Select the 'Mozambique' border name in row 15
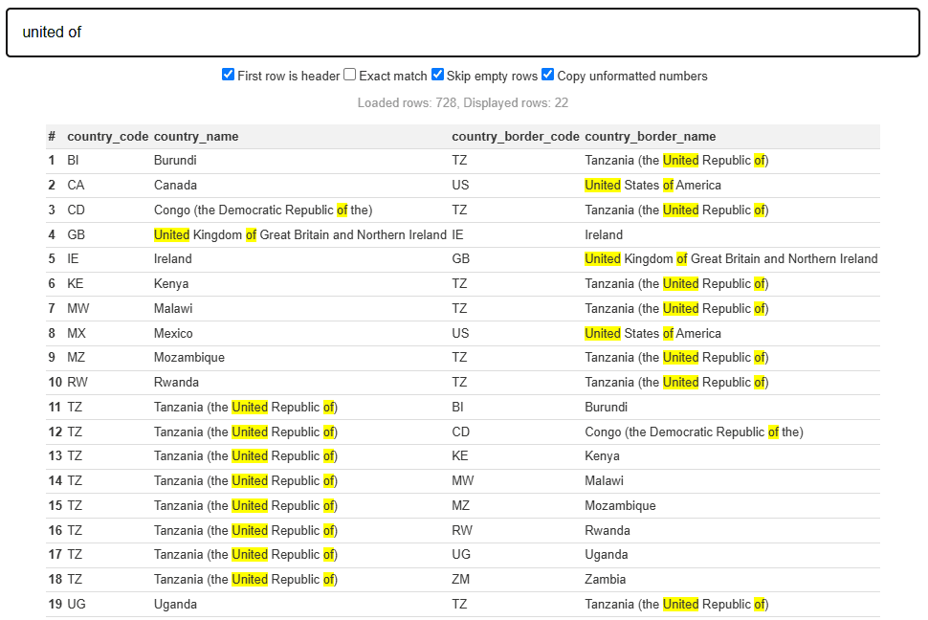 click(620, 506)
